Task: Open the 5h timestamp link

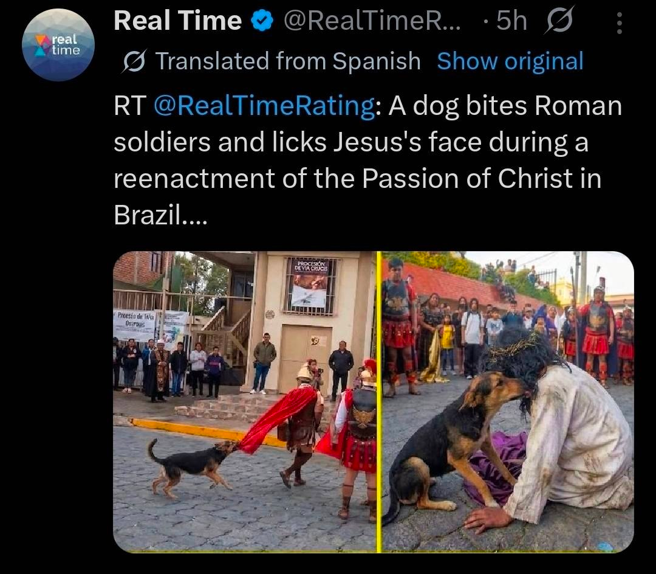Action: click(x=511, y=22)
